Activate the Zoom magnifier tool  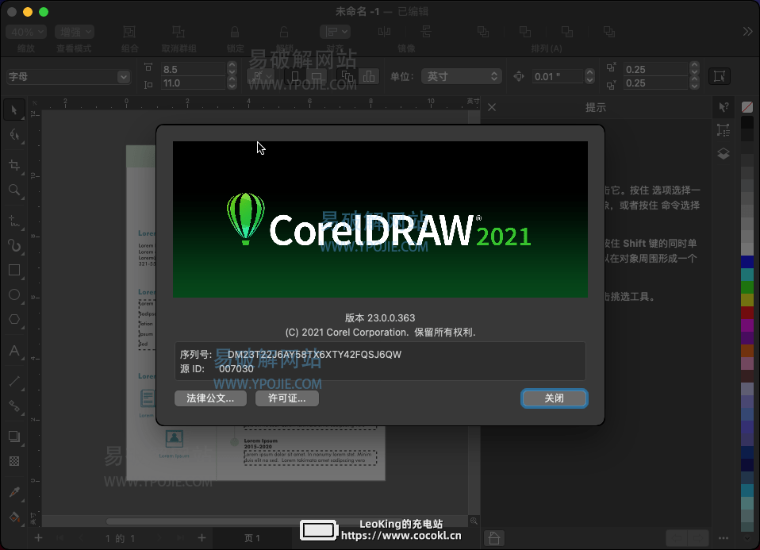point(14,190)
